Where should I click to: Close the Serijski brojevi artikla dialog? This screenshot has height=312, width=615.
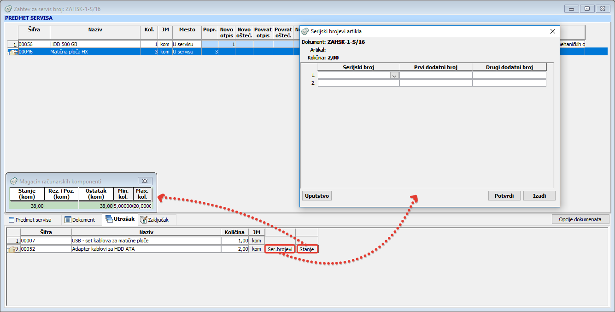pyautogui.click(x=553, y=31)
